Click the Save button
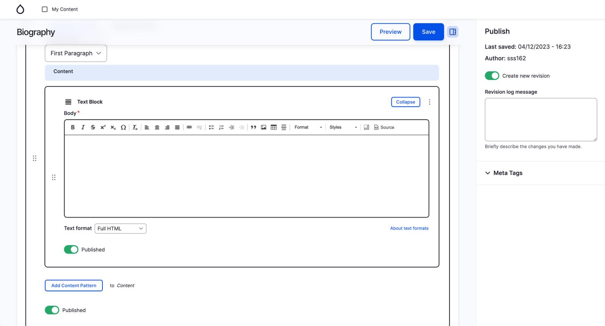This screenshot has width=605, height=326. pos(428,32)
